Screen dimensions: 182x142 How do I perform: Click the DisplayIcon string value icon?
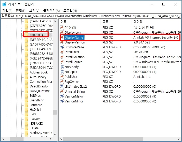[x=62, y=32]
